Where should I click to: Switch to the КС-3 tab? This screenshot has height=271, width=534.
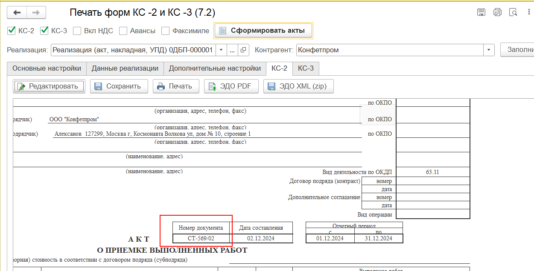pos(306,68)
